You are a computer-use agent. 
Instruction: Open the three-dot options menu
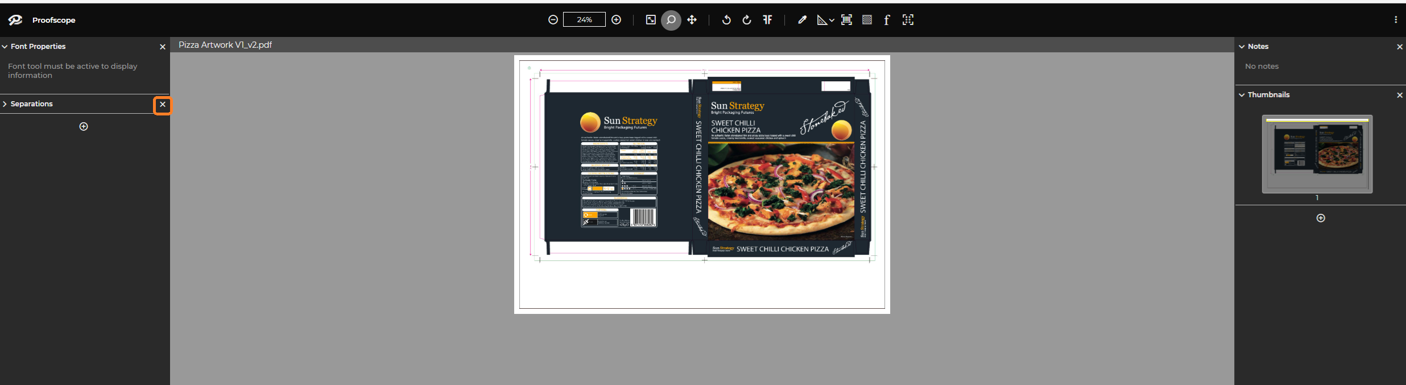pyautogui.click(x=1395, y=20)
